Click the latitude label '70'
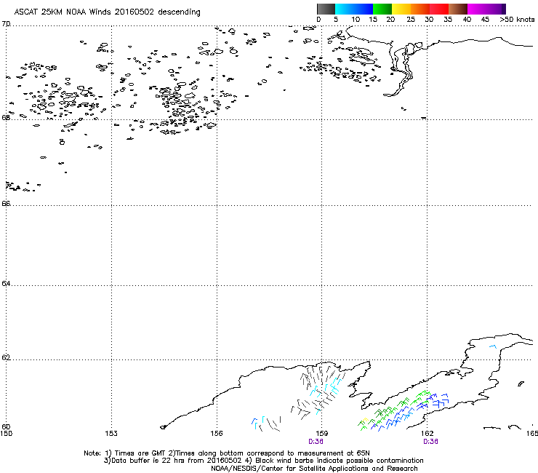This screenshot has width=538, height=473. tap(6, 24)
